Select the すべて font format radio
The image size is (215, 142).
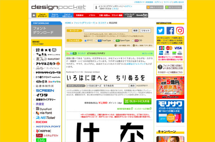click(x=85, y=41)
